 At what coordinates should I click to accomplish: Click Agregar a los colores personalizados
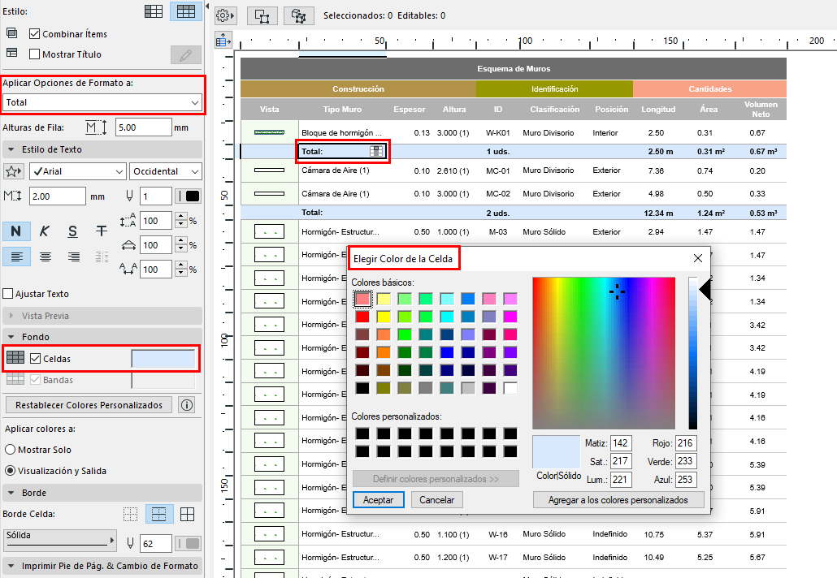[618, 500]
